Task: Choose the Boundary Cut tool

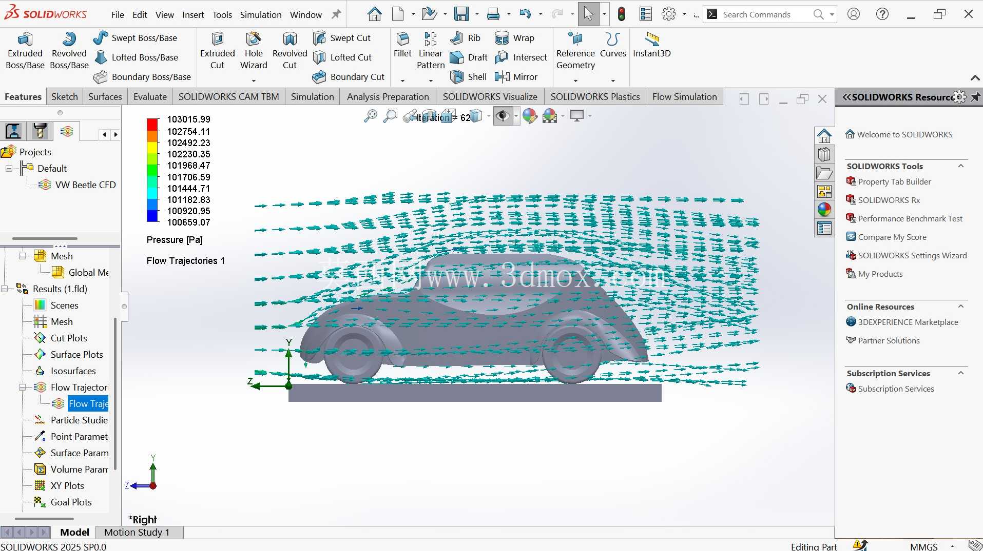Action: click(348, 77)
